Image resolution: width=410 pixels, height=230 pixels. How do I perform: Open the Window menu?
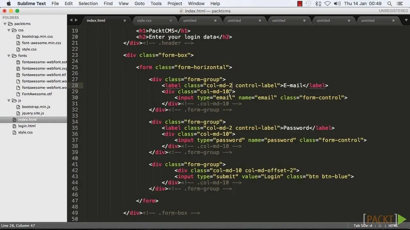pos(196,4)
